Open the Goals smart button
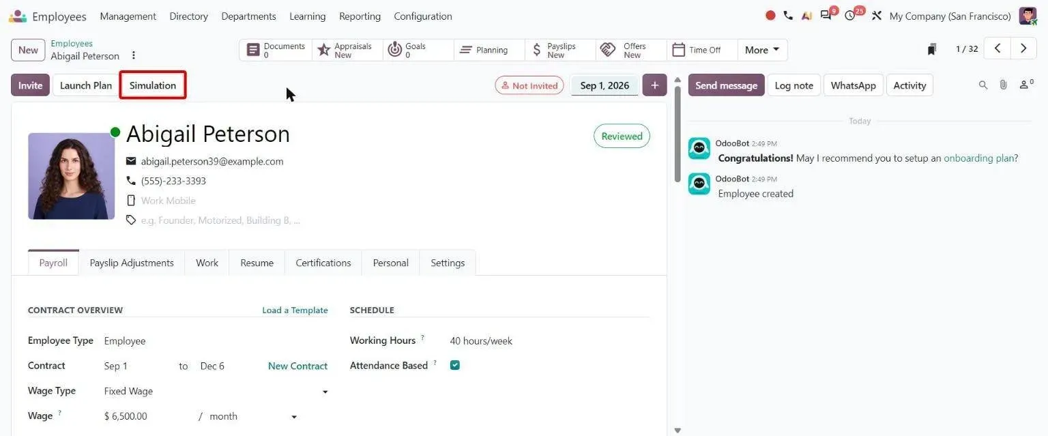Screen dimensions: 1048x436 coord(418,50)
